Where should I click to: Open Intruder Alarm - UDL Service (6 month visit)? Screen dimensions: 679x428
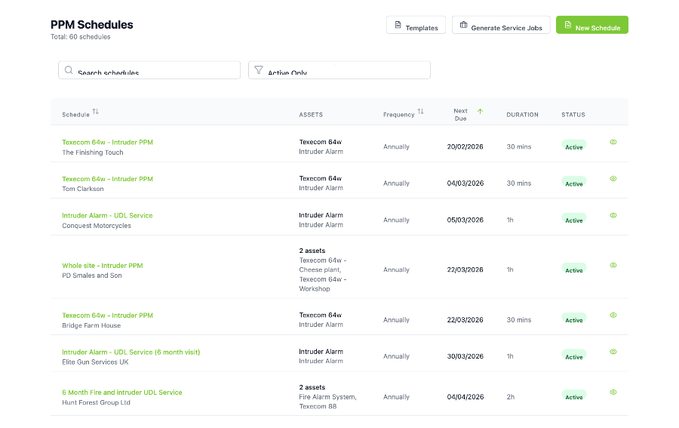tap(131, 353)
